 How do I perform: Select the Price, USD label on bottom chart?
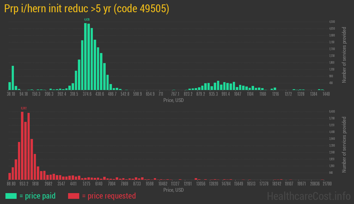click(173, 190)
